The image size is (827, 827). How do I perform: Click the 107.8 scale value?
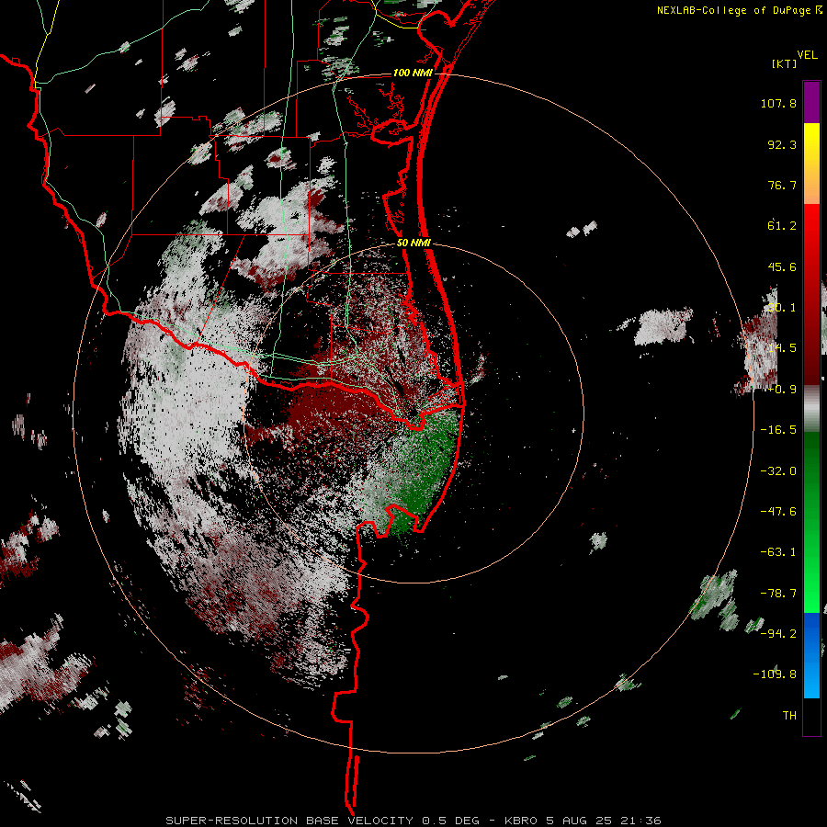tap(778, 103)
